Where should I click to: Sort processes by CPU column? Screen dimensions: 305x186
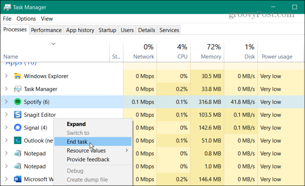pyautogui.click(x=173, y=52)
